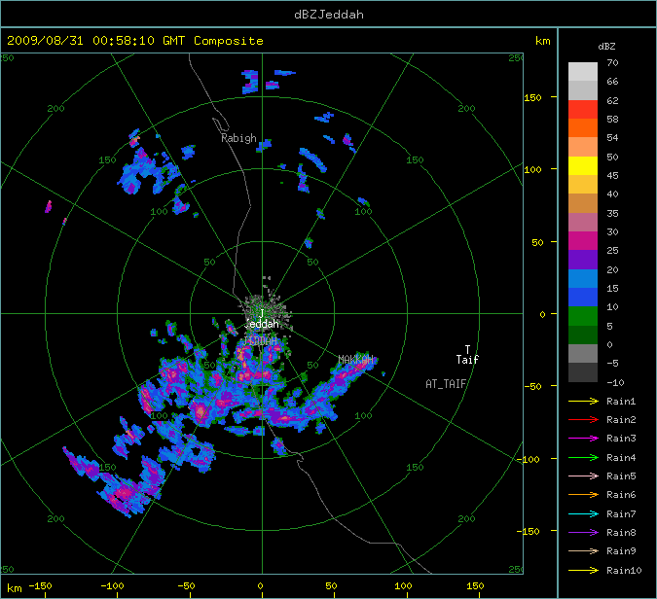Click the dBZJeddah title text
This screenshot has width=657, height=599.
(329, 15)
